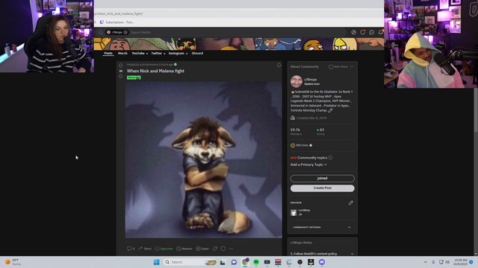Click the post notification bell icon
478x268 pixels.
click(279, 66)
